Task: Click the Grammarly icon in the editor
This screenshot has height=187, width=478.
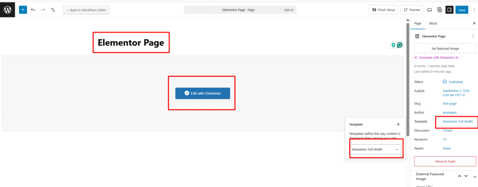Action: coord(400,45)
